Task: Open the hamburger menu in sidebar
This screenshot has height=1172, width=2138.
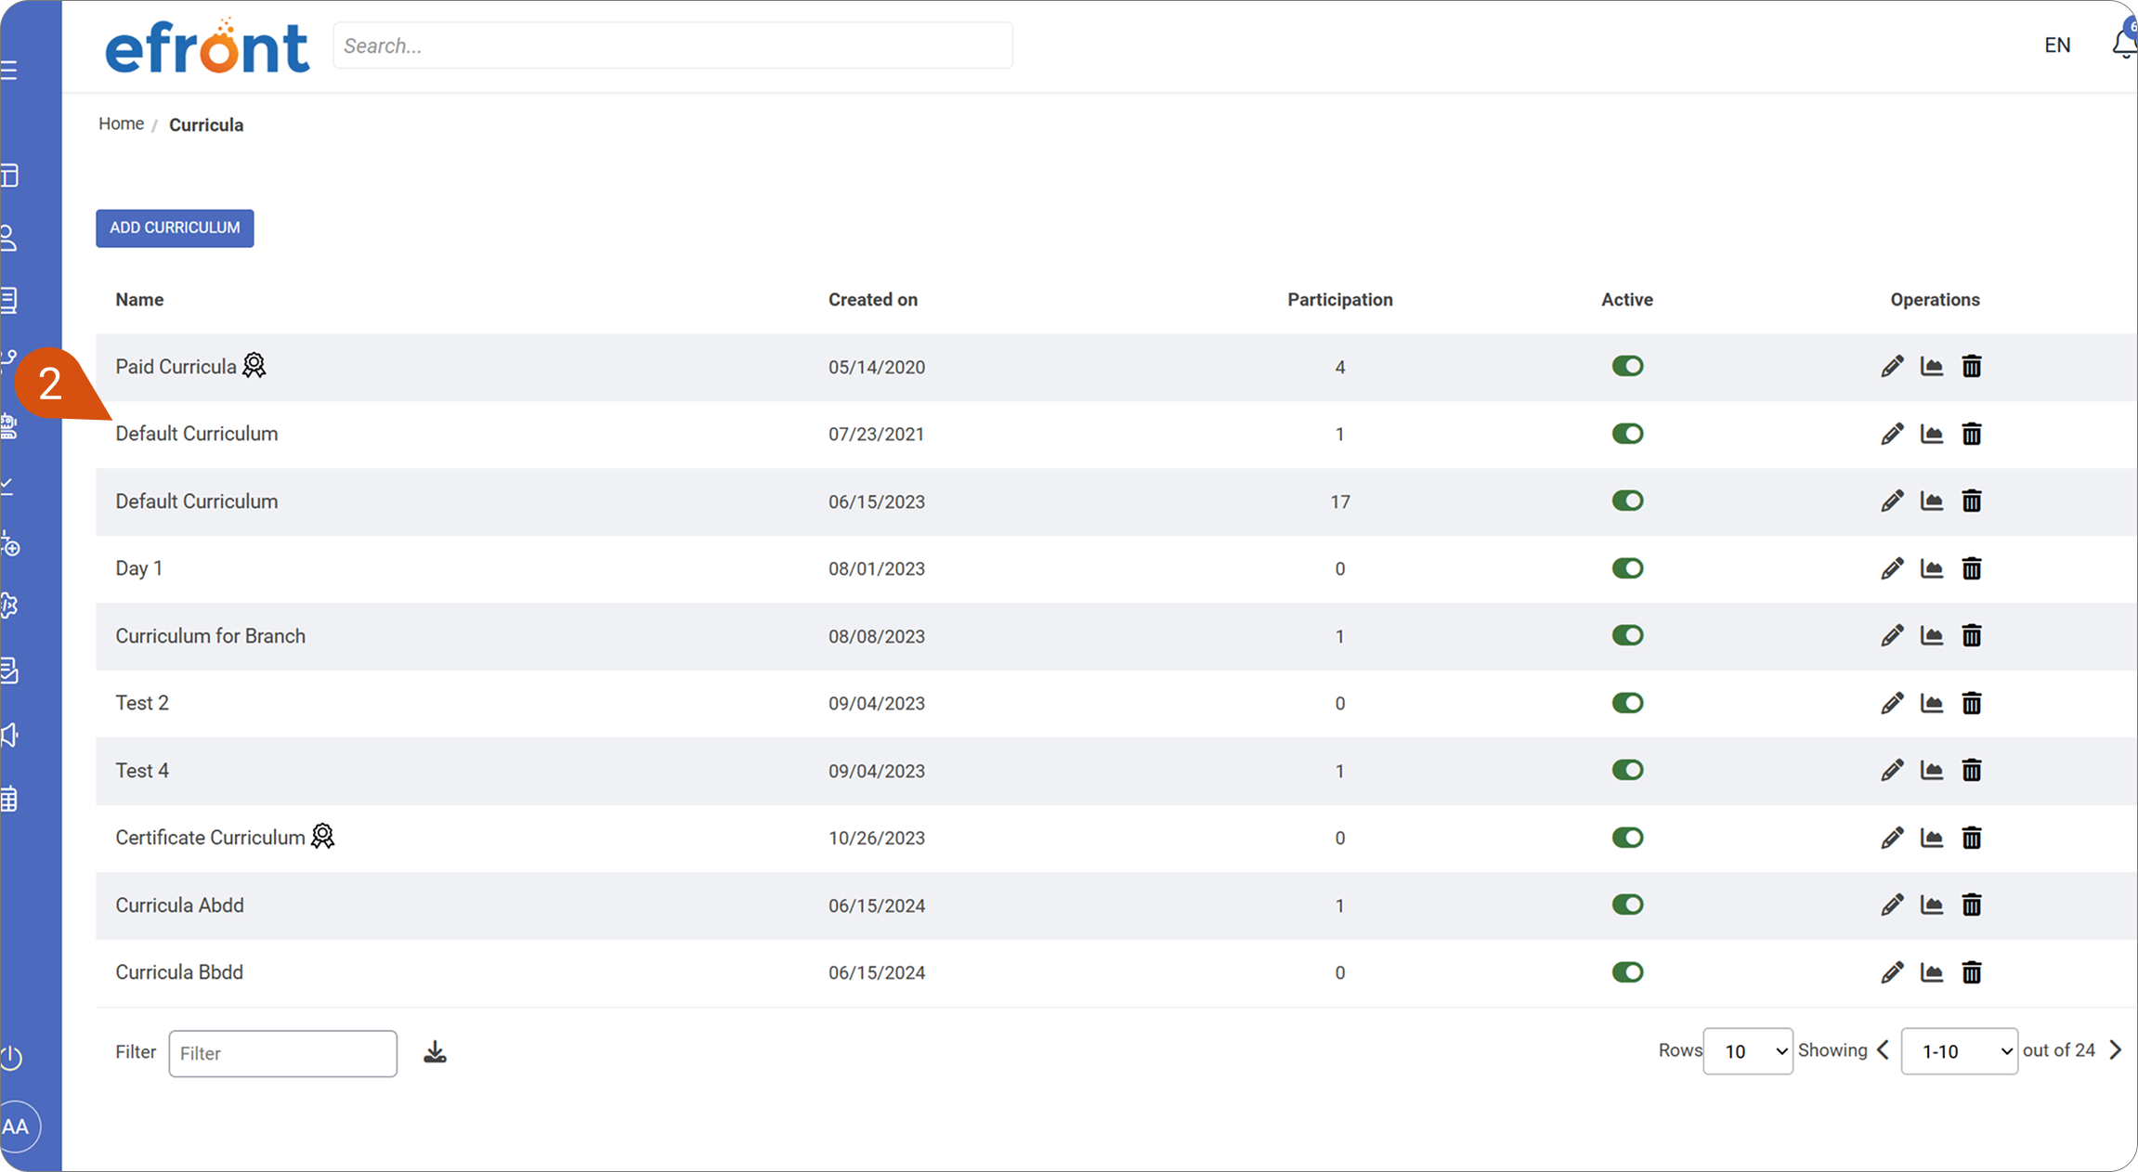Action: 9,71
